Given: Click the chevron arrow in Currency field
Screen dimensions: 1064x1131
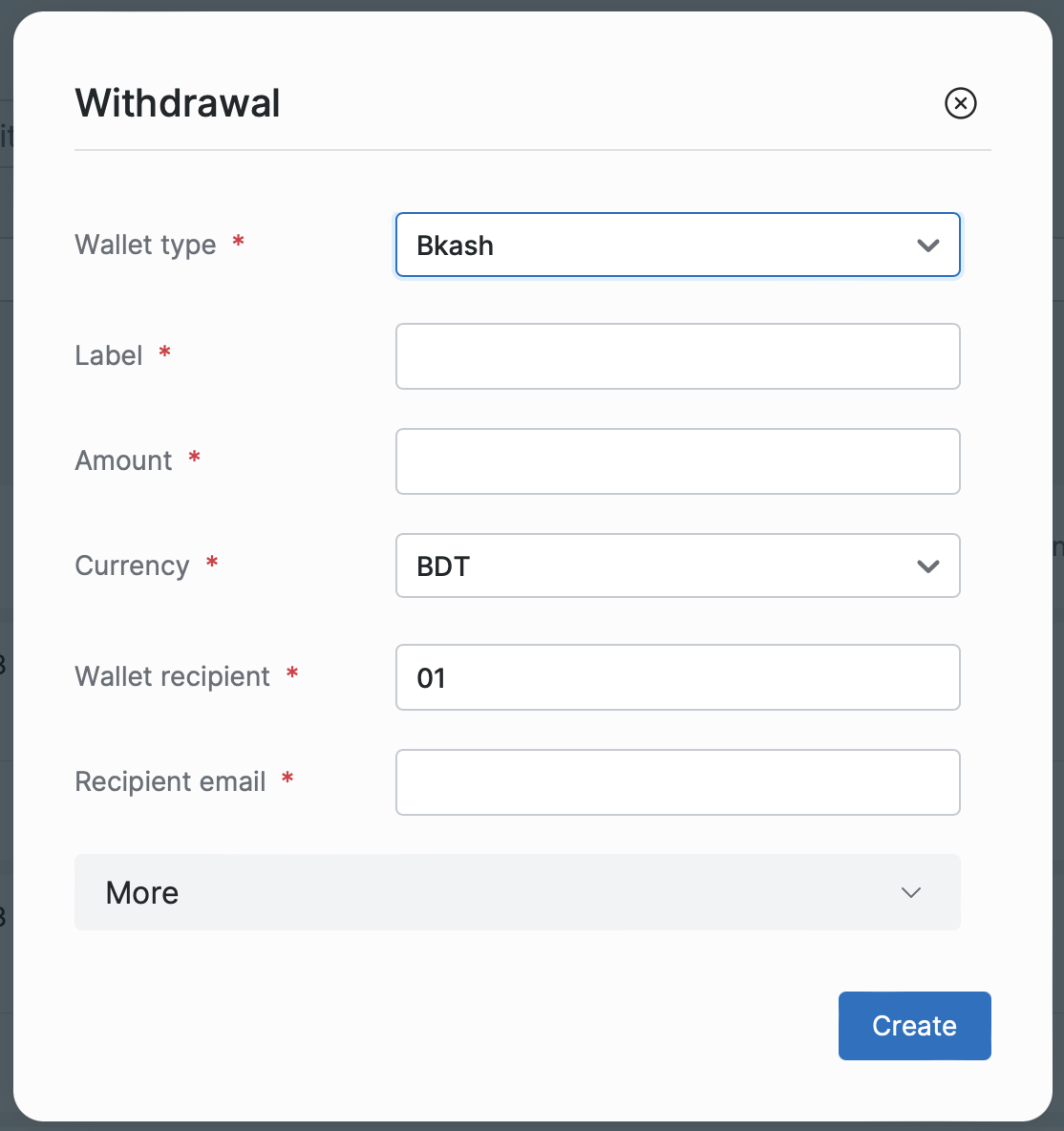Looking at the screenshot, I should 927,566.
